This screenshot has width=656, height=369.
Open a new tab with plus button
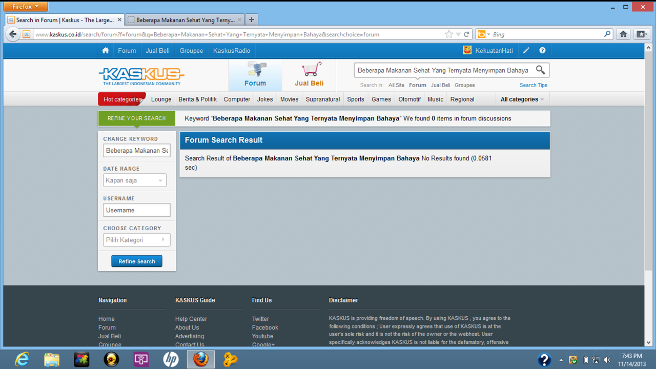251,20
